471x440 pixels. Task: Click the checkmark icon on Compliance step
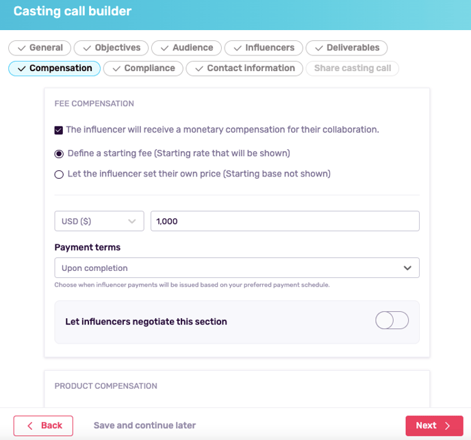(x=116, y=68)
